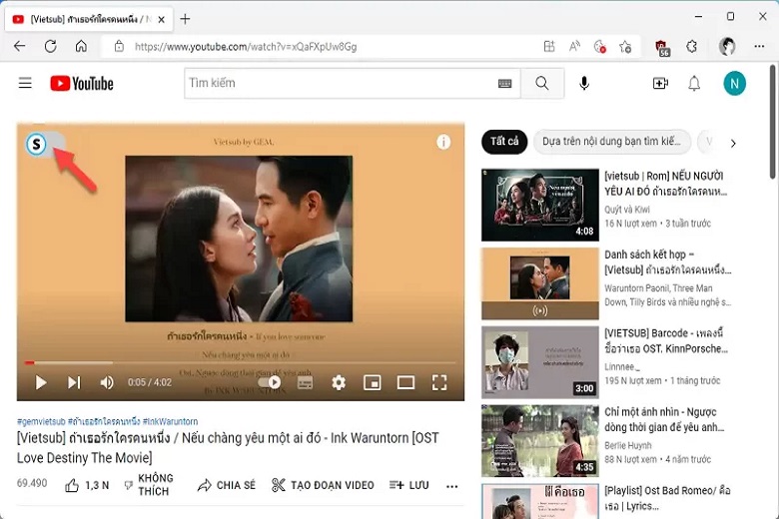Open browser settings and more menu

point(759,47)
